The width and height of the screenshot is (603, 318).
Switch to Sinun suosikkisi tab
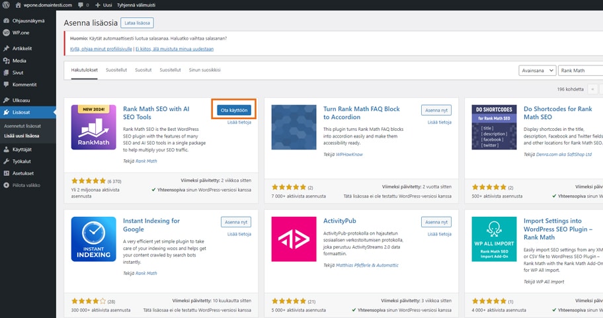click(204, 69)
